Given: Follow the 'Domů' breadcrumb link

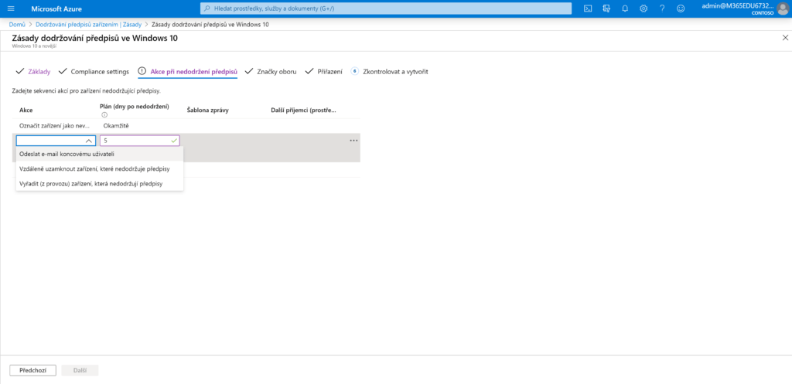Looking at the screenshot, I should click(16, 25).
